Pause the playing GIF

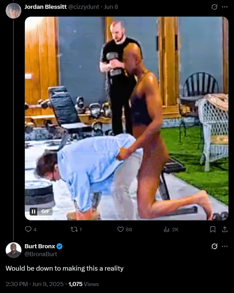[x=34, y=211]
